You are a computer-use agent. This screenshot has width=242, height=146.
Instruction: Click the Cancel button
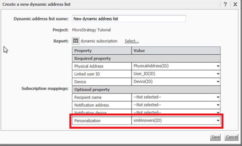click(x=231, y=137)
